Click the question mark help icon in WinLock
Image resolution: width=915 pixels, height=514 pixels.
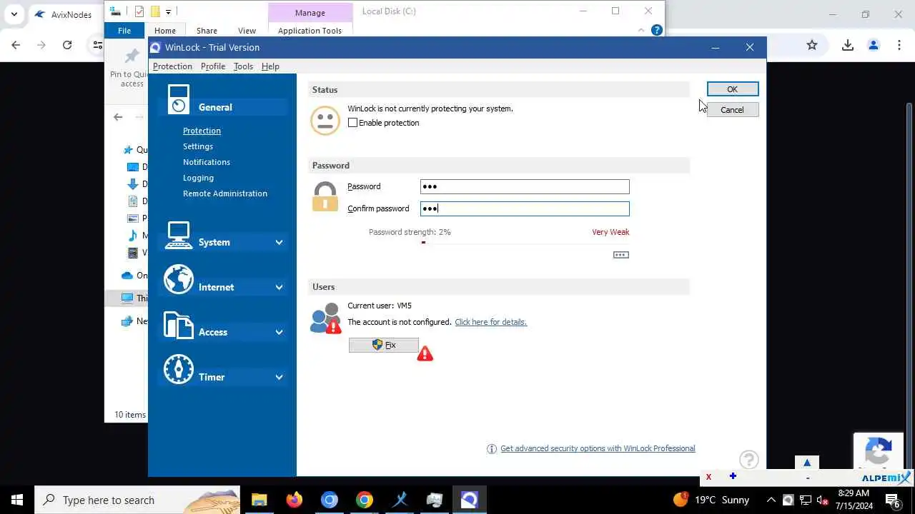click(x=748, y=460)
